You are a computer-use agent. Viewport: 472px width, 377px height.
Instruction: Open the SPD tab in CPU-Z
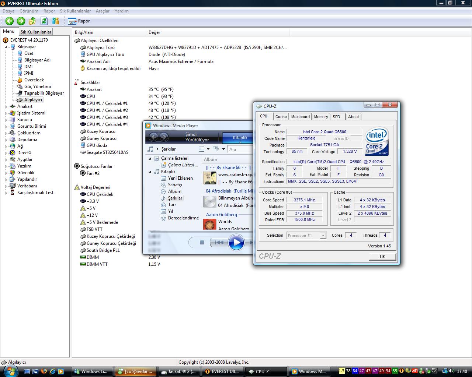point(336,117)
